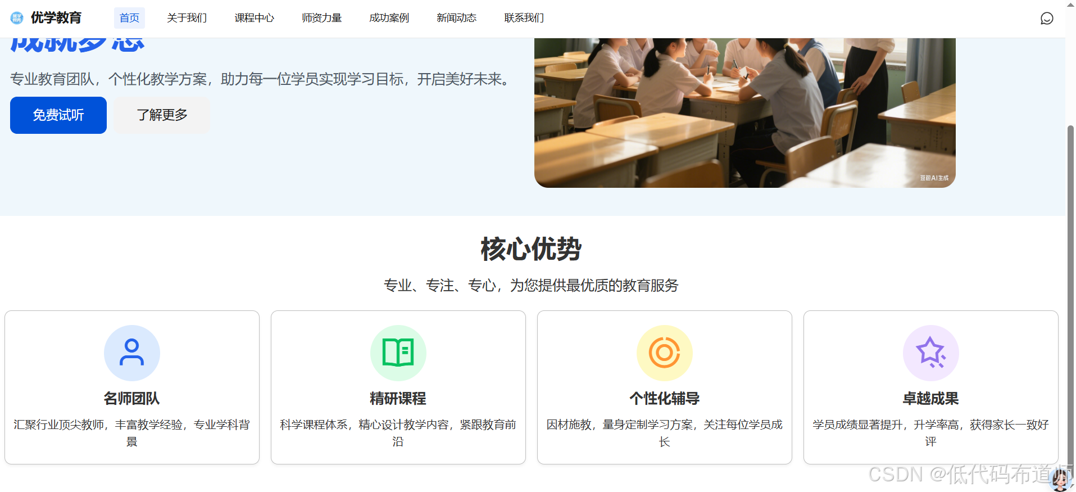Go to 课程中心 menu item
1076x492 pixels.
point(255,18)
